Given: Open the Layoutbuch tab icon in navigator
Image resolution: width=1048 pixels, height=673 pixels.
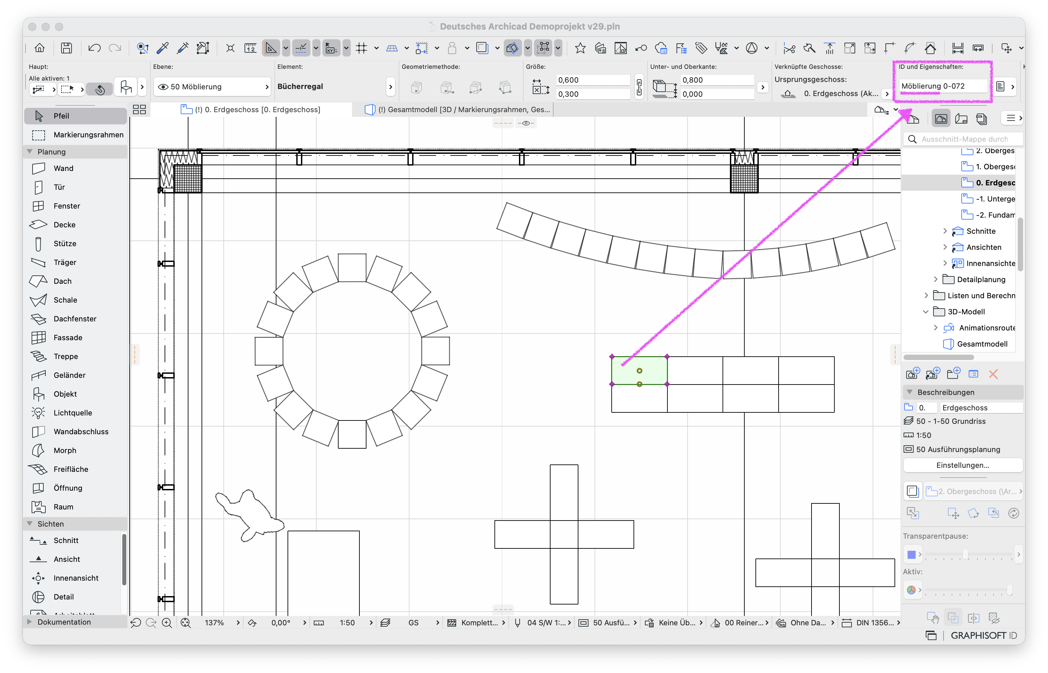Looking at the screenshot, I should coord(961,119).
